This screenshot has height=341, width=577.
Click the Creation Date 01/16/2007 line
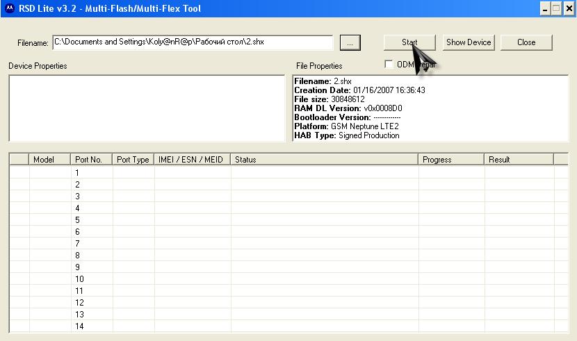tap(359, 90)
